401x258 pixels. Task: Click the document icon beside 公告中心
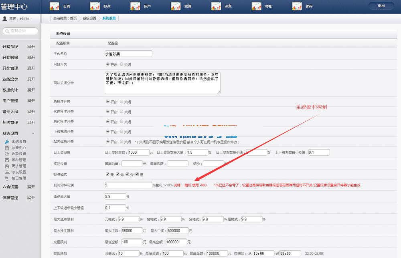pyautogui.click(x=7, y=148)
